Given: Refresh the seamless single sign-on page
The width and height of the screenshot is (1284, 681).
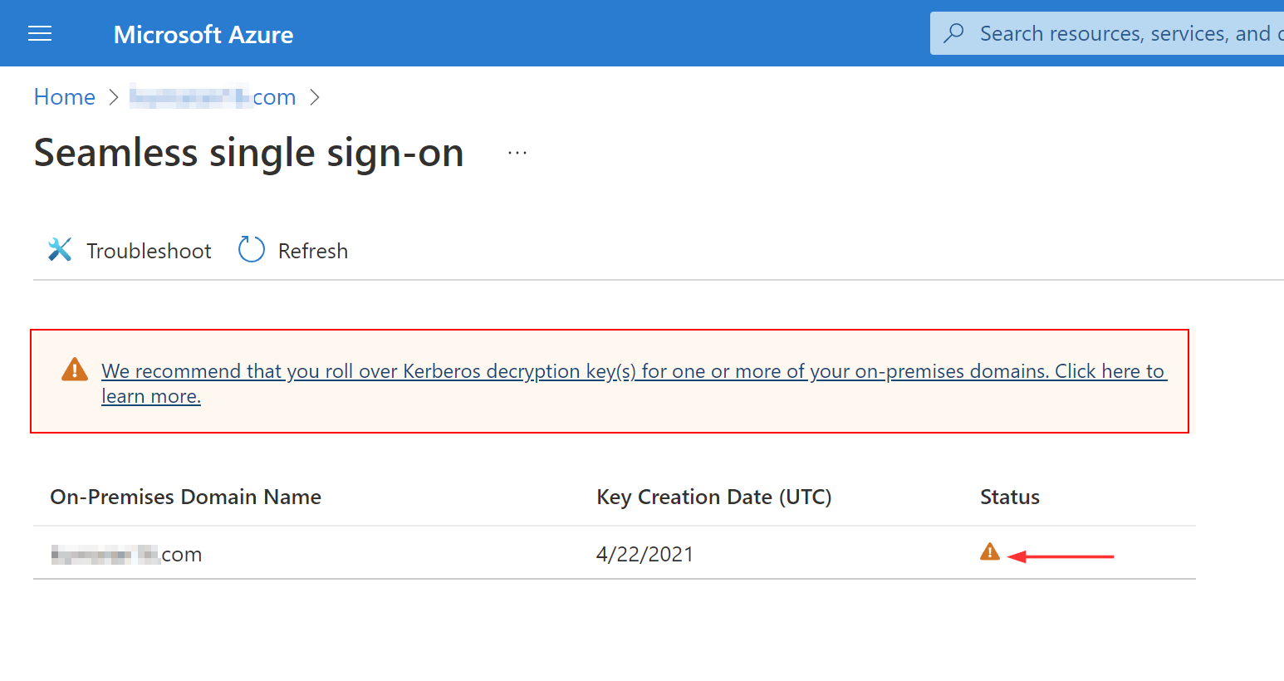Looking at the screenshot, I should (313, 250).
